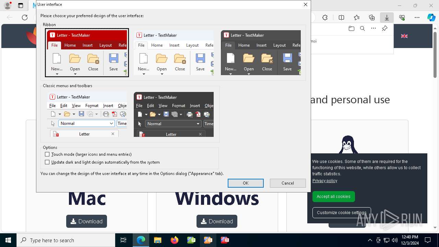Open browser essentials heart icon

402,17
